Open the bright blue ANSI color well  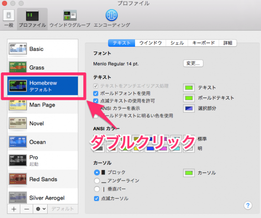150,148
